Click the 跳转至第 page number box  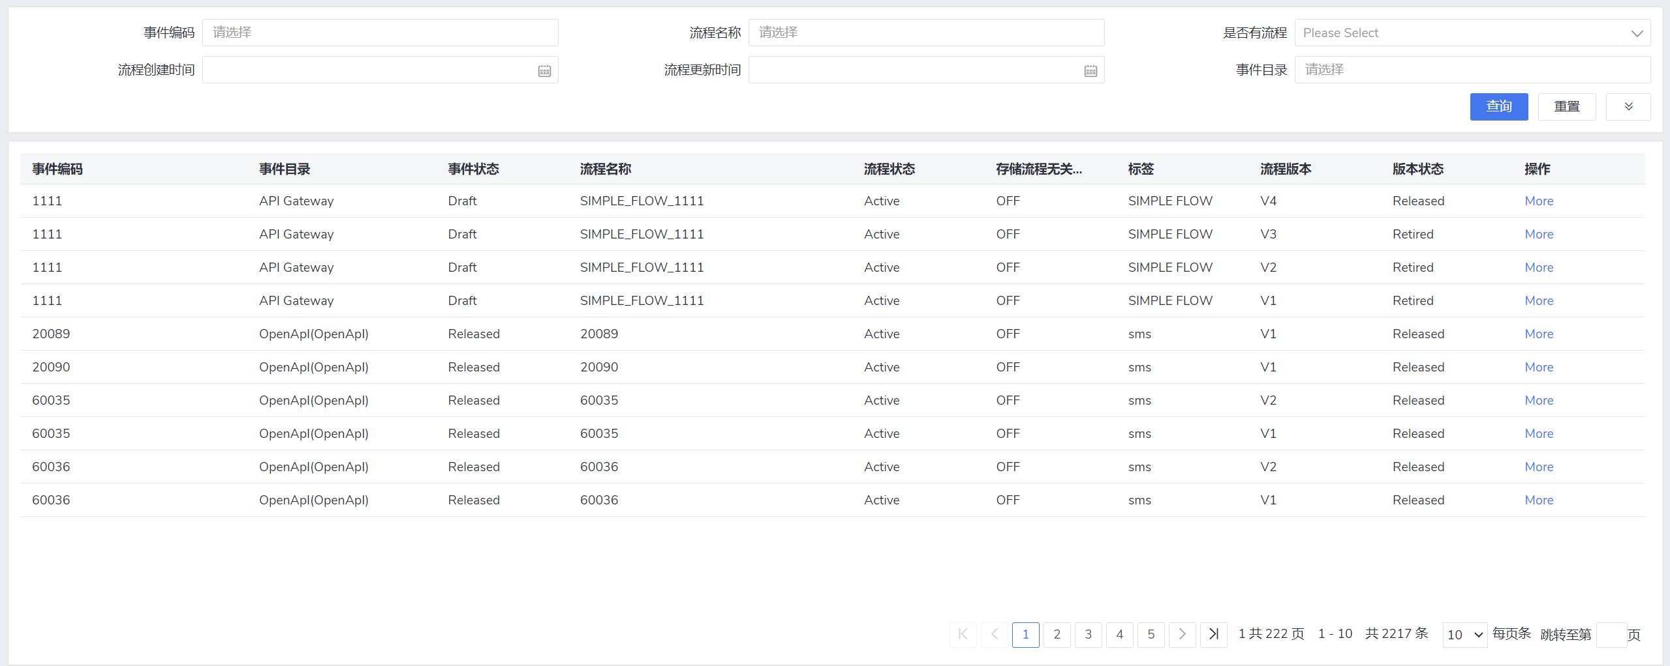point(1611,635)
